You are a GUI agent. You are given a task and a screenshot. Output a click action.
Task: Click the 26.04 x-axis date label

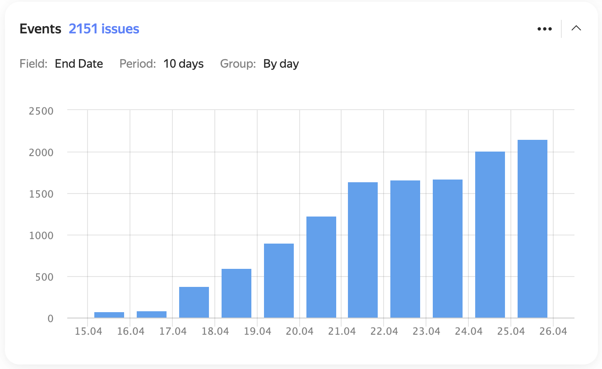553,332
